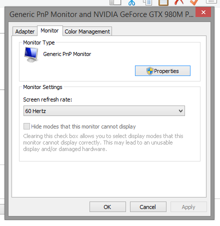
Task: Confirm the dialog with OK
Action: 107,207
